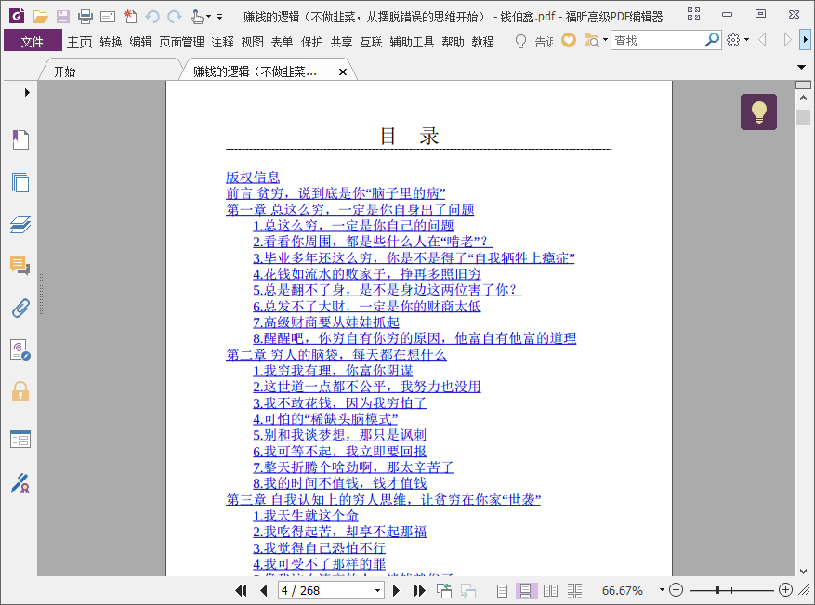Viewport: 815px width, 605px height.
Task: Open the 保护 ribbon tab
Action: [312, 42]
